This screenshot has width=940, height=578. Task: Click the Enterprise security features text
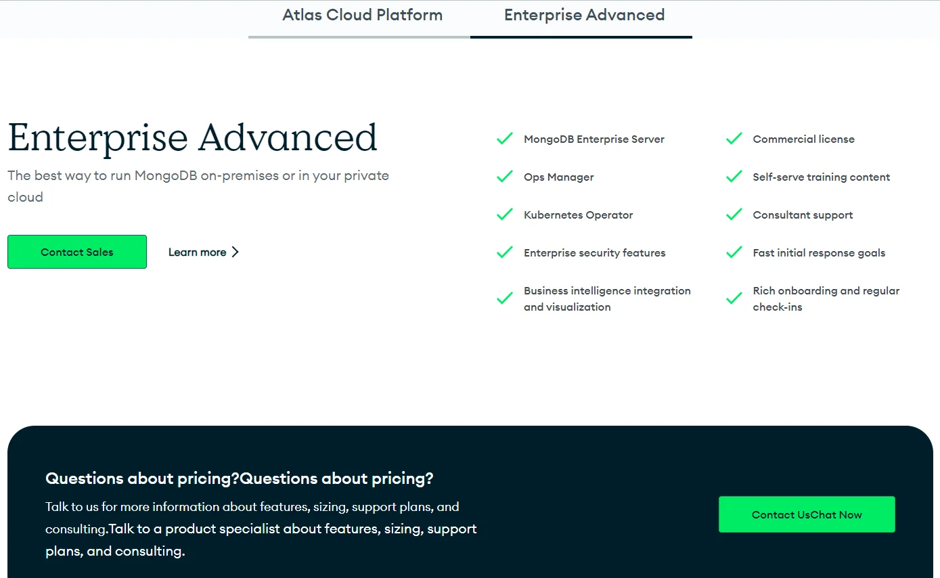click(595, 252)
